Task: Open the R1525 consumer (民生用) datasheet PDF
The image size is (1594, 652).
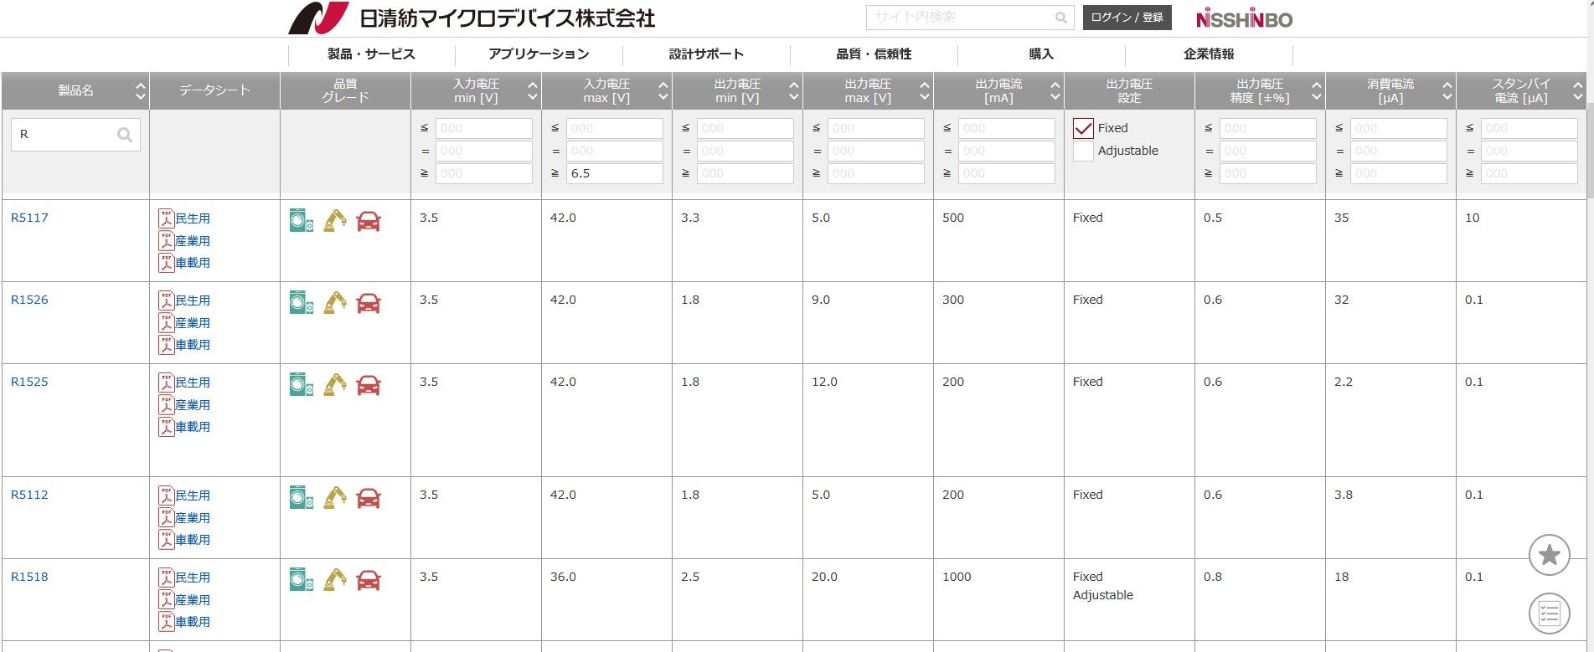Action: (184, 382)
